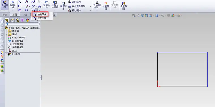This screenshot has height=107, width=215.
Task: Select 传感器 in the feature tree
Action: [14, 31]
